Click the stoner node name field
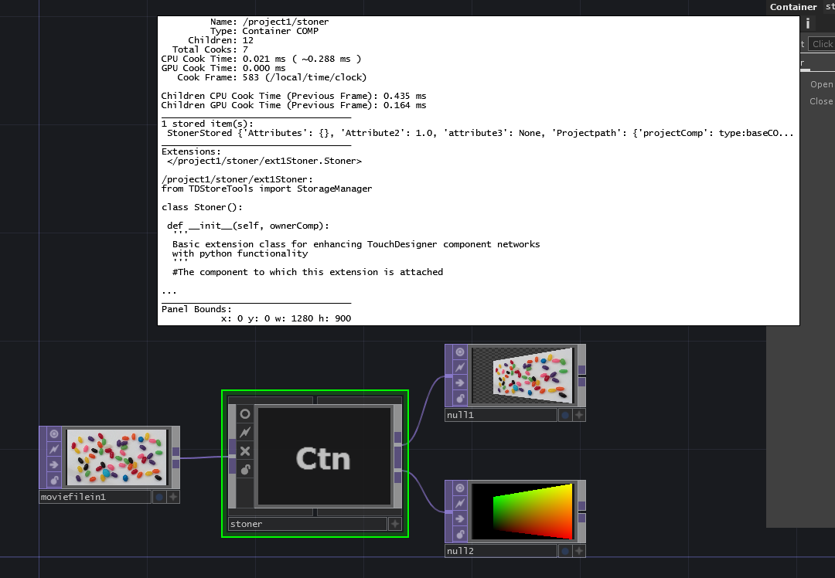Image resolution: width=835 pixels, height=578 pixels. (307, 524)
